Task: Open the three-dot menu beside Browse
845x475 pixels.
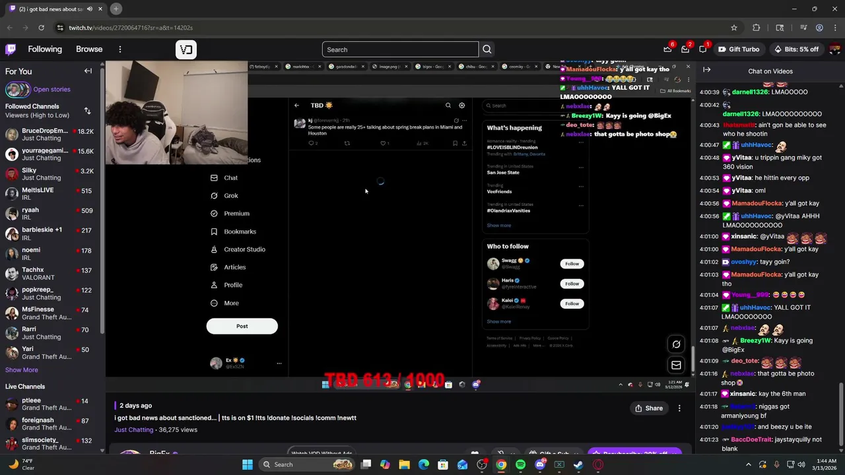Action: coord(119,49)
